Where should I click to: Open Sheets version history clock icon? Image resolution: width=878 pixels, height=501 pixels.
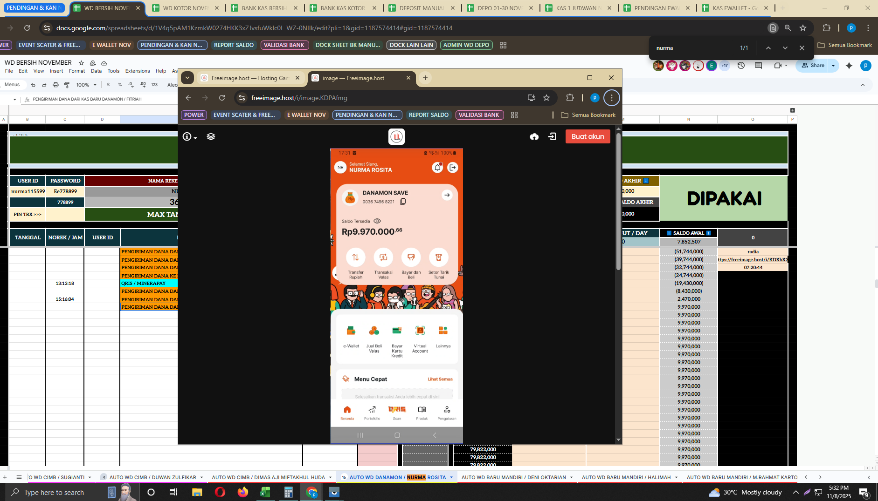(x=741, y=66)
